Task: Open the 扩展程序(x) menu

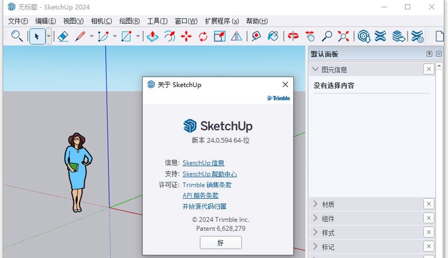Action: click(222, 21)
